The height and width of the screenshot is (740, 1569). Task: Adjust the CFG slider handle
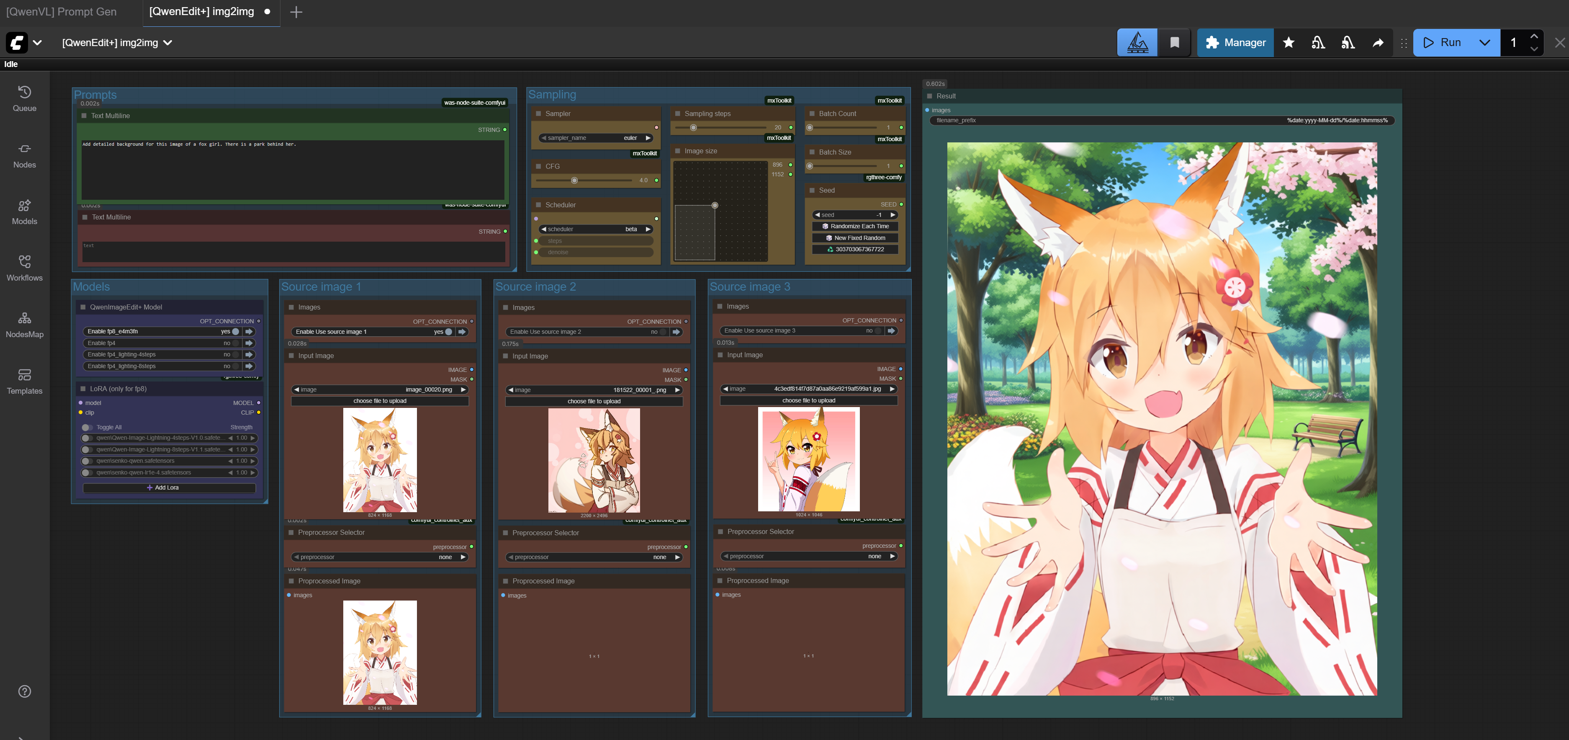[574, 180]
